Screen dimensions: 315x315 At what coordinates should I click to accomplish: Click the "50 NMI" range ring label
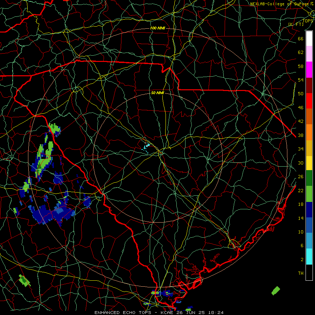[157, 93]
